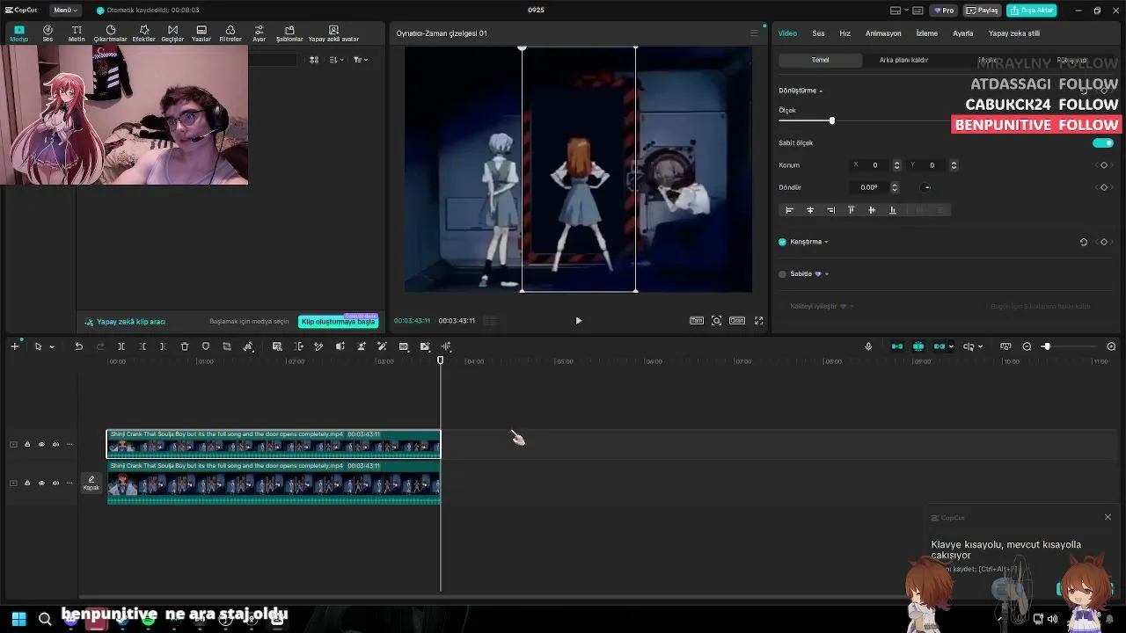Click the Dışa Aktar export button
This screenshot has height=633, width=1126.
1032,10
